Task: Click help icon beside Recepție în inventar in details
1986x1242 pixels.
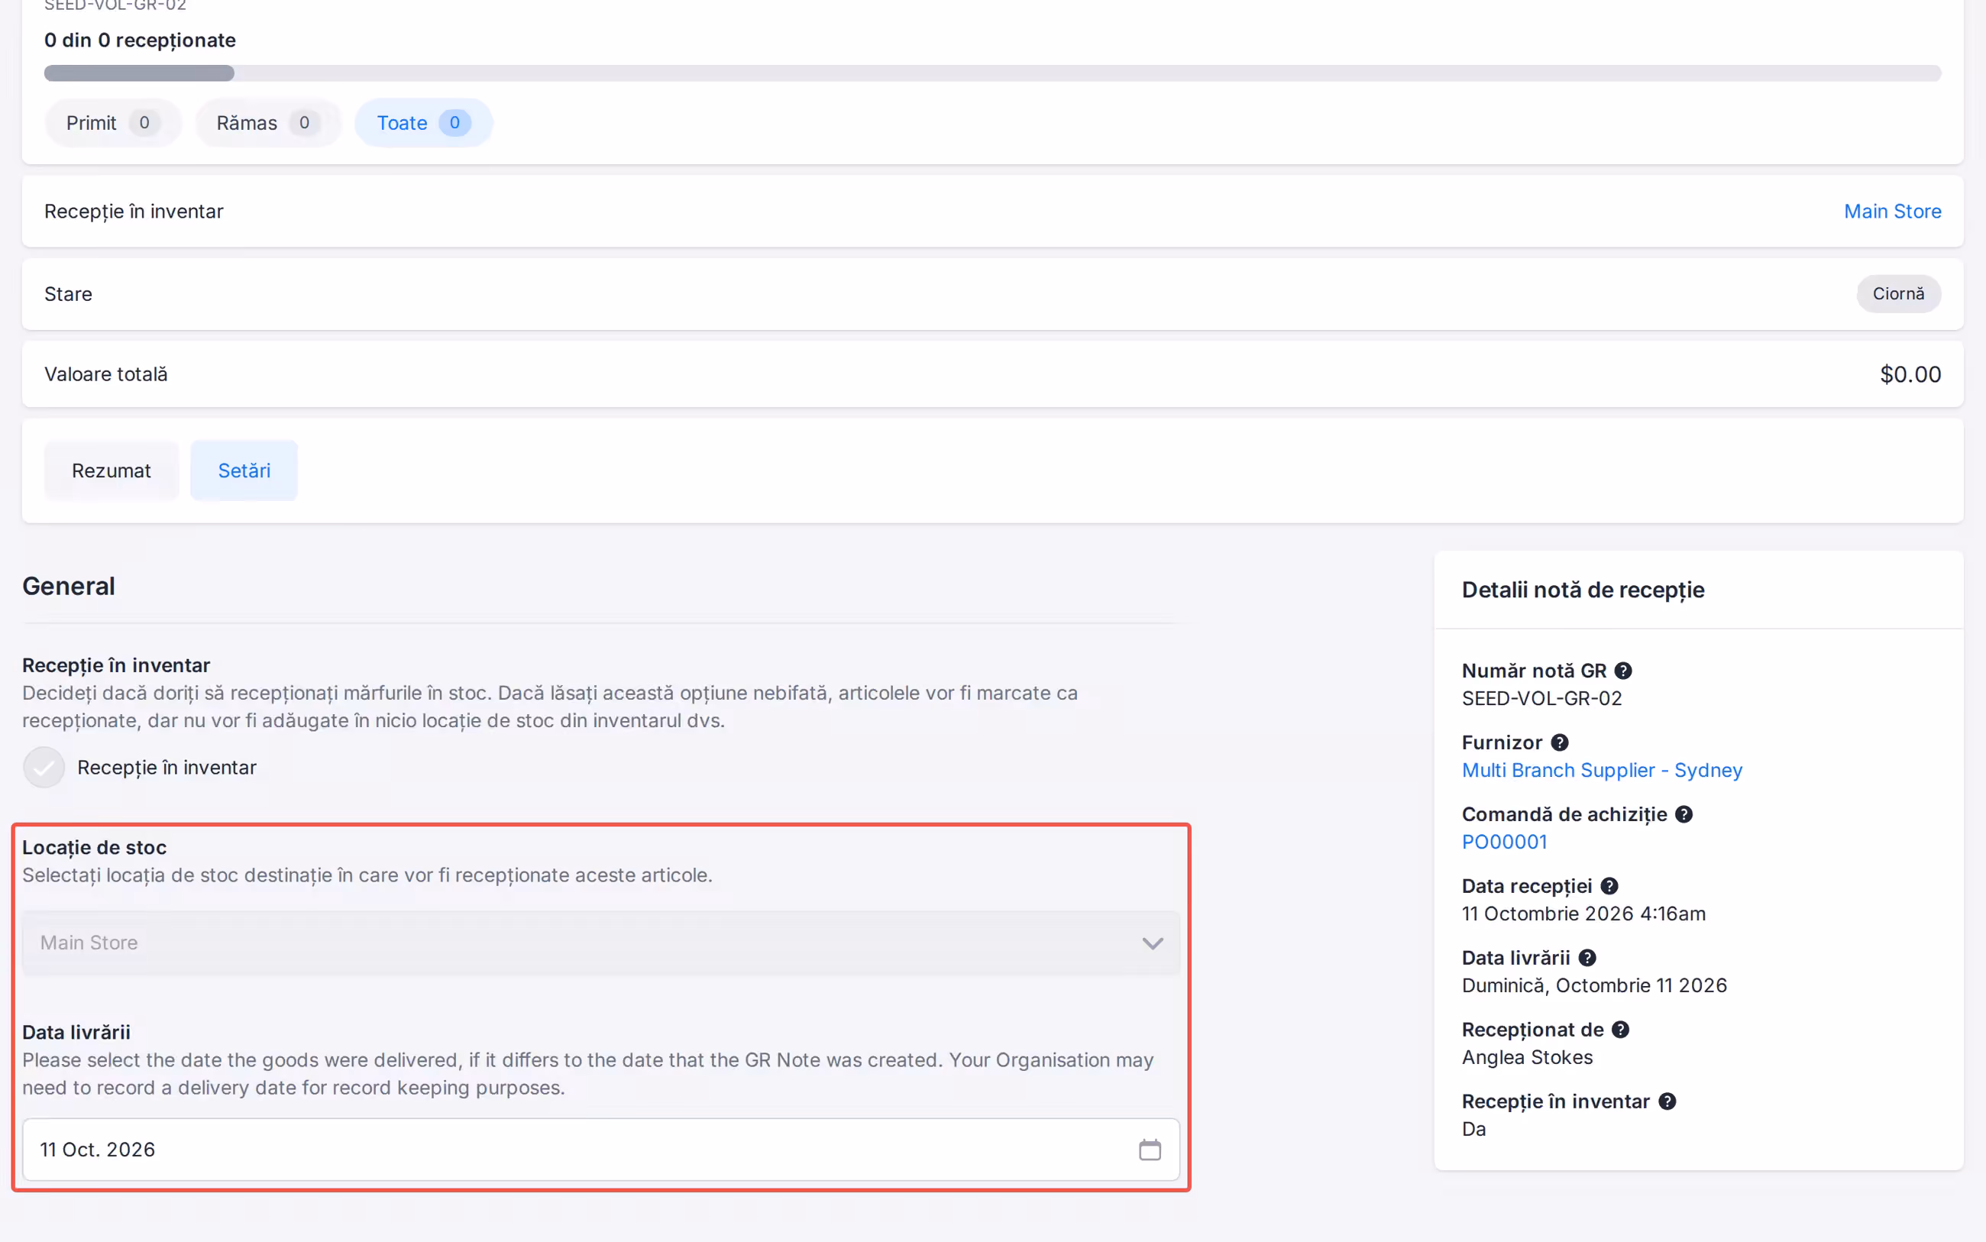Action: pos(1667,1101)
